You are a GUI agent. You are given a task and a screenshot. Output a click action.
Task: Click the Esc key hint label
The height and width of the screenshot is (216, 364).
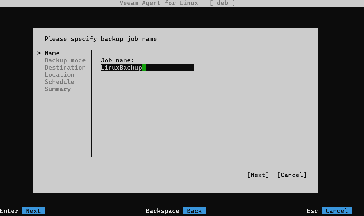click(312, 211)
